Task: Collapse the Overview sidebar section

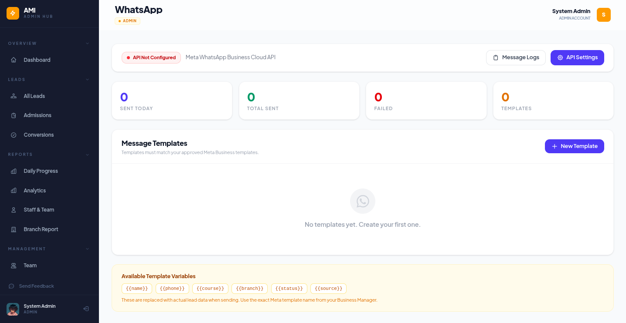Action: pos(88,44)
